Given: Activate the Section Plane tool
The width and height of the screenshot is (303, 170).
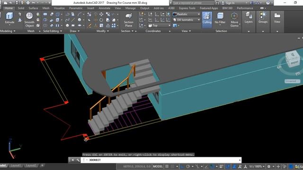Looking at the screenshot, I should (x=128, y=20).
